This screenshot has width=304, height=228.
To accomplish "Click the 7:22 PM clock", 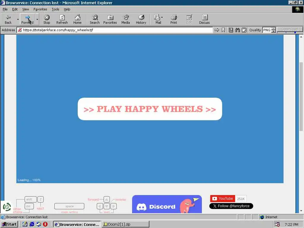I will [x=292, y=224].
